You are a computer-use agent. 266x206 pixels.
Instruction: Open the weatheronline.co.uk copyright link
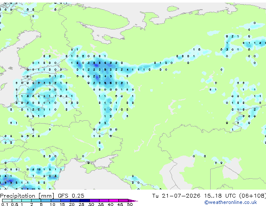(x=230, y=202)
